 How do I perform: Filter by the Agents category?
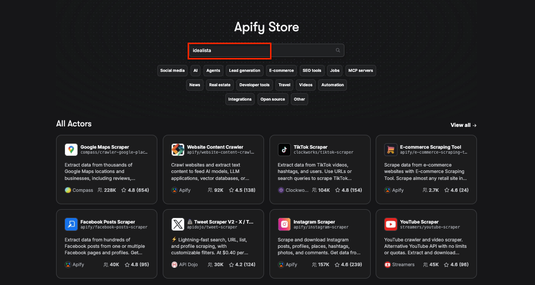pyautogui.click(x=213, y=70)
